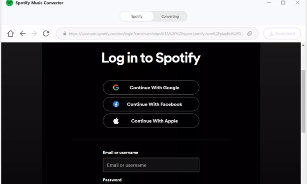Click the Home icon in the toolbar
This screenshot has height=184, width=307.
[x=10, y=33]
